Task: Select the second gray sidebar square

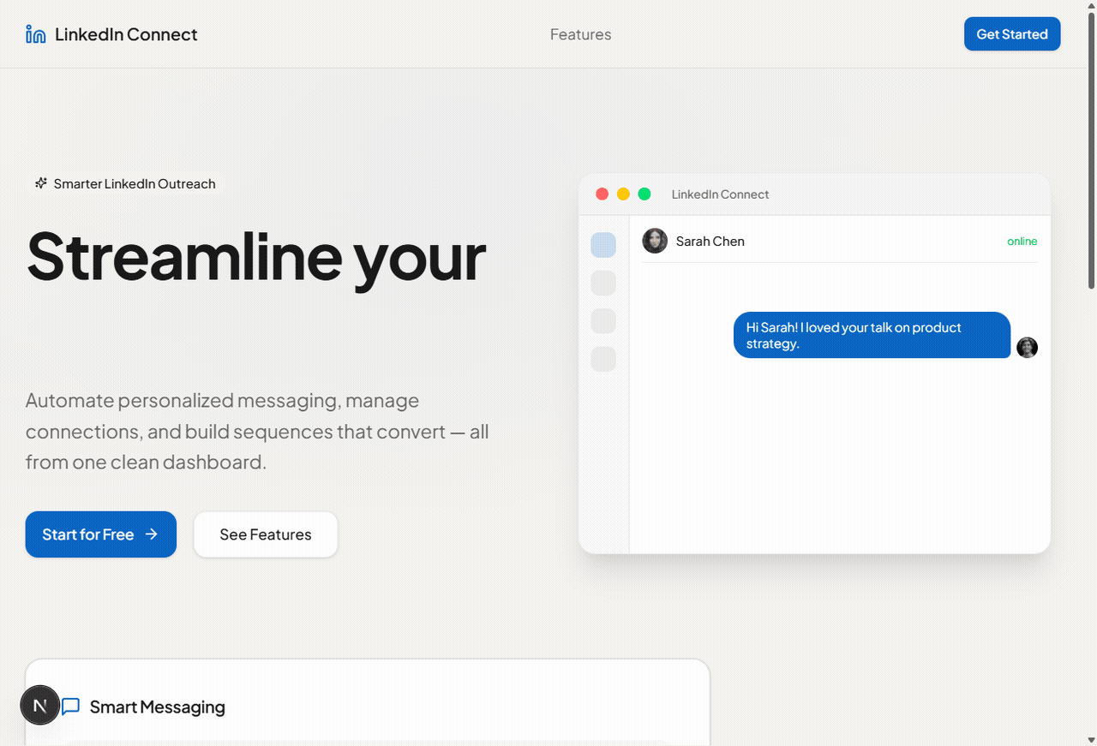Action: (603, 283)
